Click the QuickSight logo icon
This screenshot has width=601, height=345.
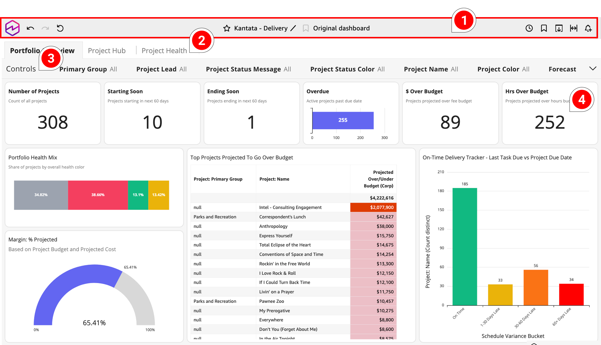[12, 28]
